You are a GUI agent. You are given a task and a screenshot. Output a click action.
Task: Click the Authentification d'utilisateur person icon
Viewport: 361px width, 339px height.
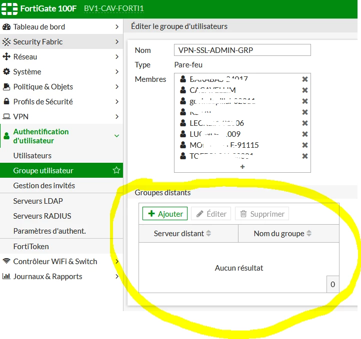point(6,136)
